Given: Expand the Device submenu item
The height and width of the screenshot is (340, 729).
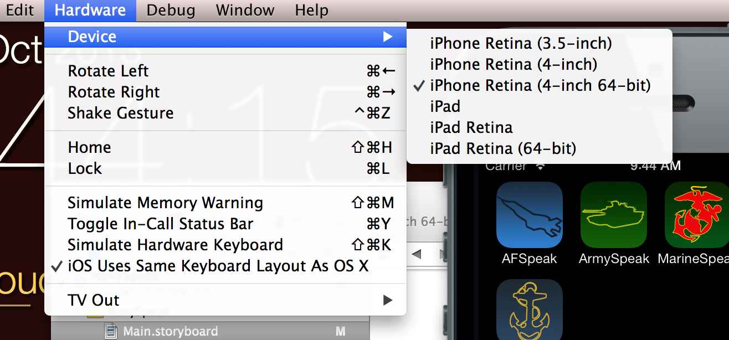Looking at the screenshot, I should pos(225,37).
